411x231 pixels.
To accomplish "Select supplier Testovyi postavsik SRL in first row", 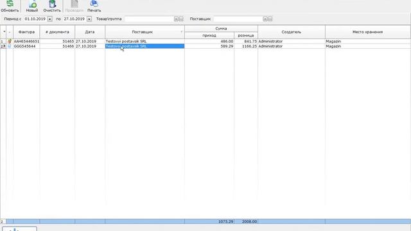I will (144, 41).
